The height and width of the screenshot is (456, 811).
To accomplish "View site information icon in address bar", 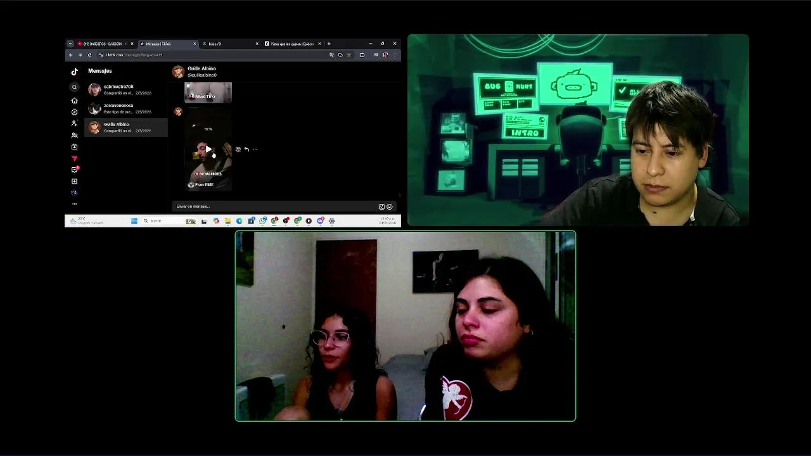I will [101, 55].
